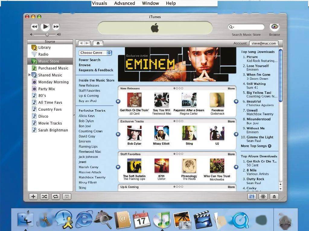Toggle repeat playback mode
Viewport: 309px width, 231px height.
coord(56,197)
